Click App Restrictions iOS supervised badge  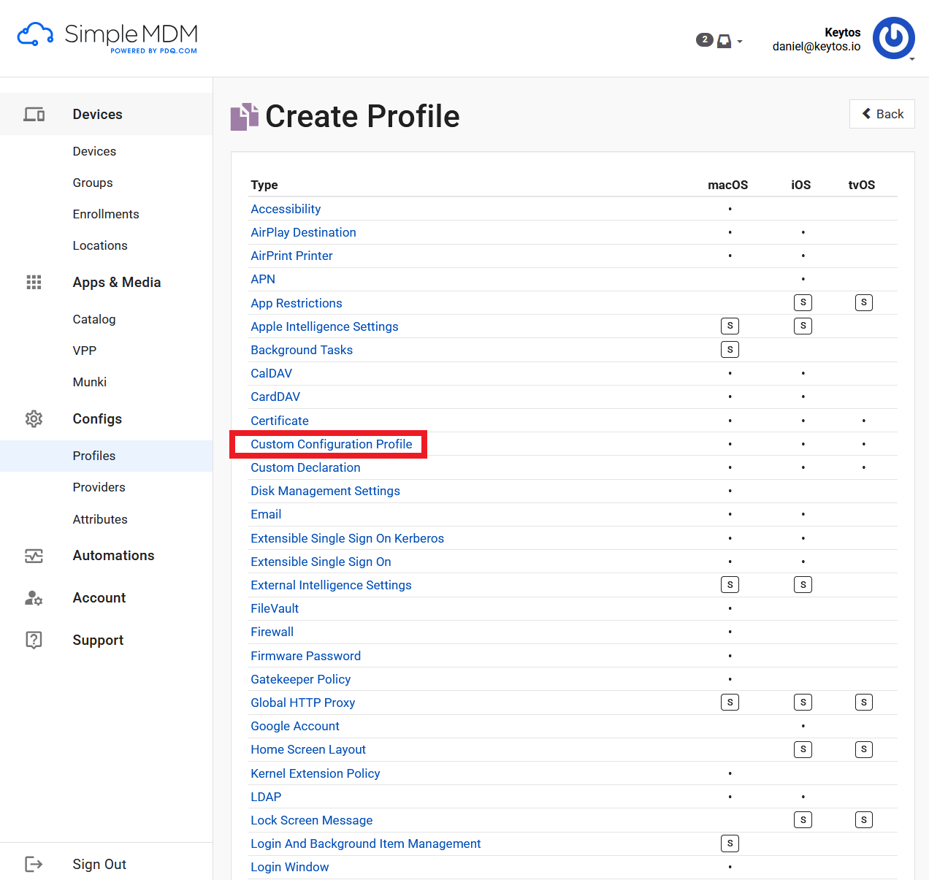click(803, 302)
